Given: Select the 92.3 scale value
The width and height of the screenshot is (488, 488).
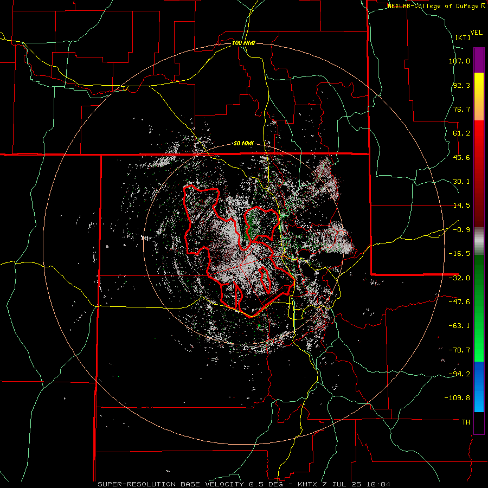Looking at the screenshot, I should point(461,85).
